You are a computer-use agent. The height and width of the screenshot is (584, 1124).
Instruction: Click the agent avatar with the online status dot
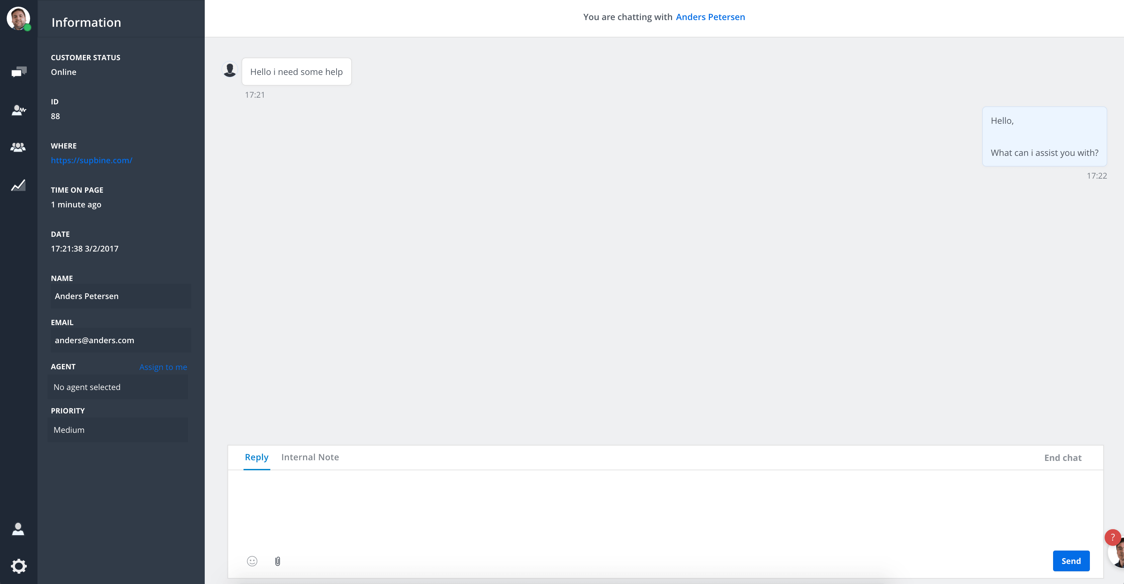click(19, 19)
